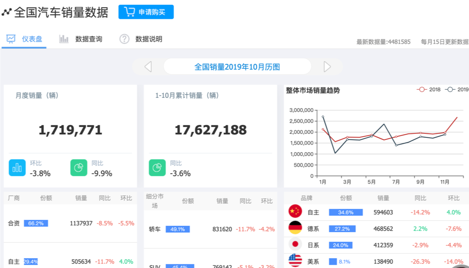This screenshot has width=469, height=268.
Task: Click the trend logo beside 全国汽车销量数据
Action: (x=6, y=13)
